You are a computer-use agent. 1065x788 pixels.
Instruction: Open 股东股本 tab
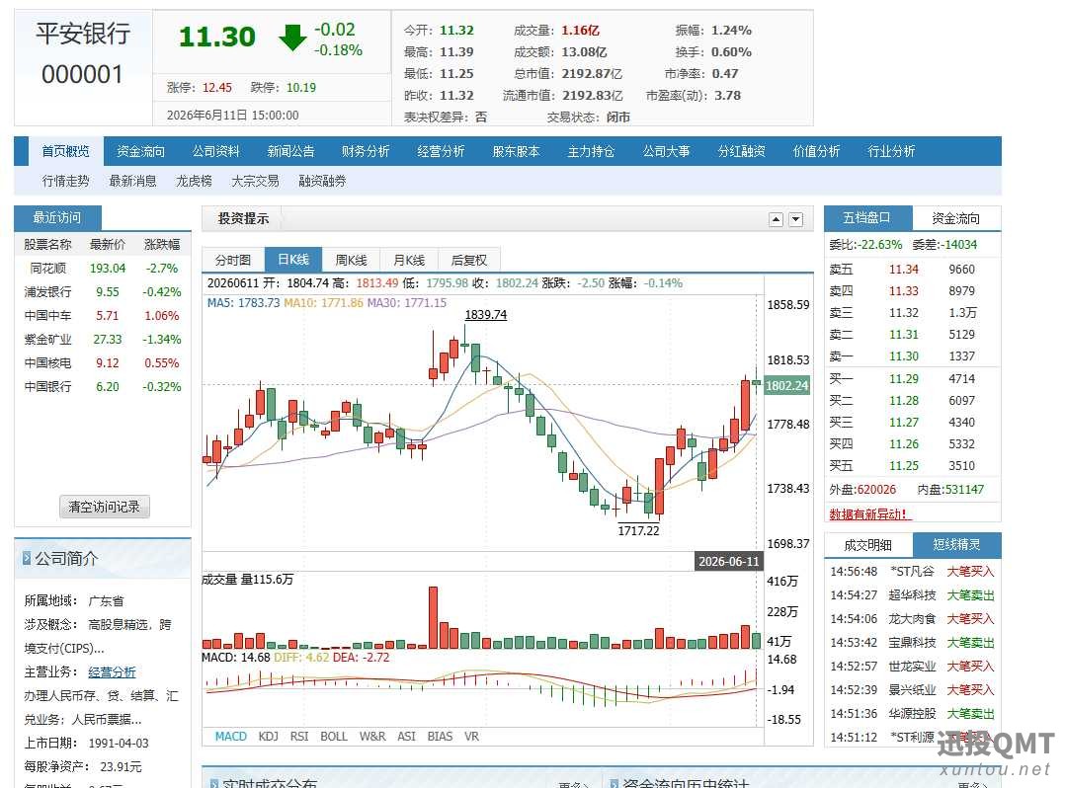click(x=516, y=151)
